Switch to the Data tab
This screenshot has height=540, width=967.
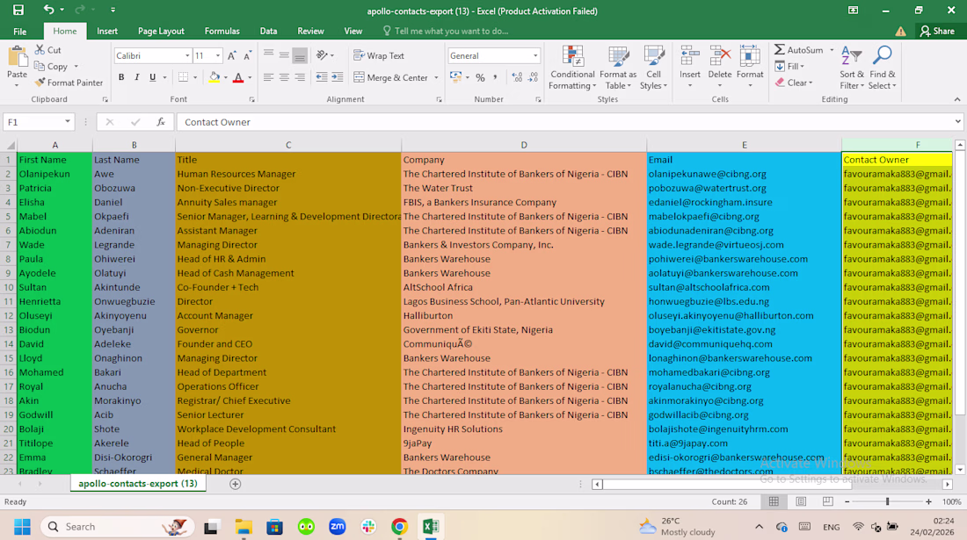click(x=268, y=31)
